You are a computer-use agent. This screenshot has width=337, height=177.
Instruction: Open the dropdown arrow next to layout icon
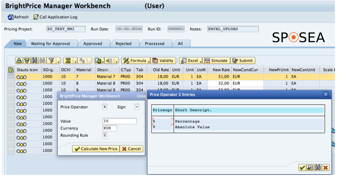pos(116,61)
